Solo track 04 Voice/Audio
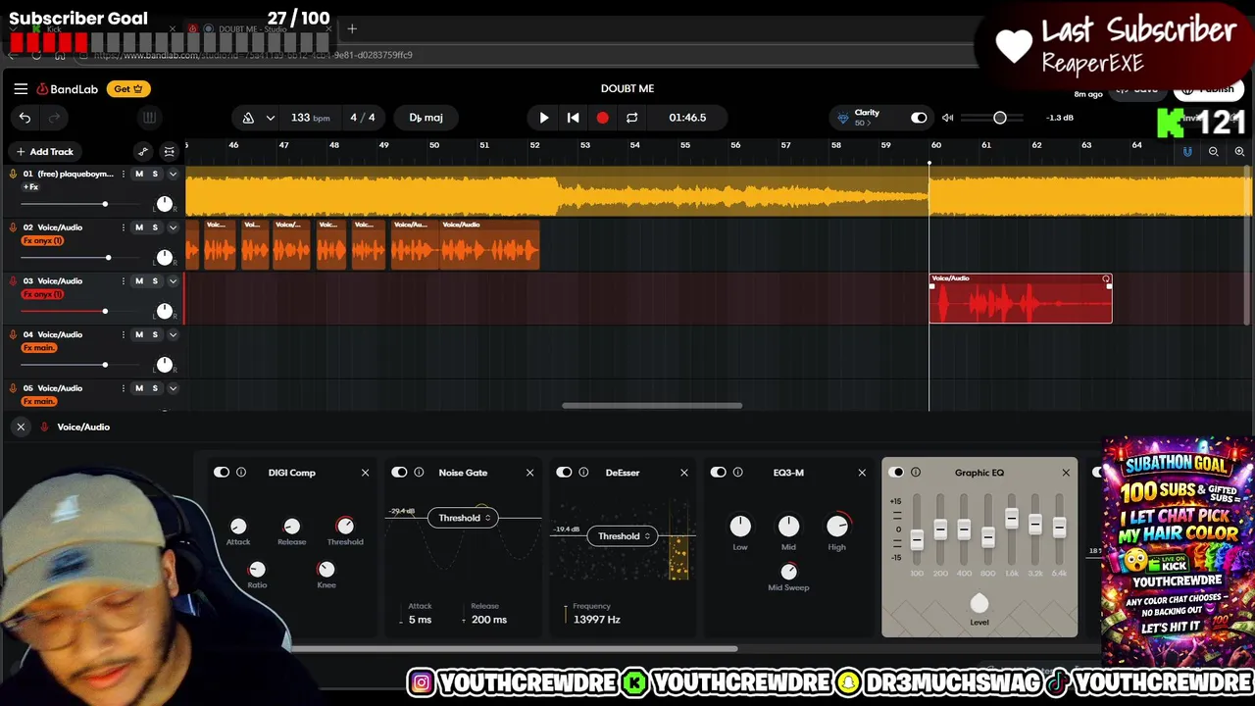Image resolution: width=1255 pixels, height=706 pixels. (x=155, y=334)
